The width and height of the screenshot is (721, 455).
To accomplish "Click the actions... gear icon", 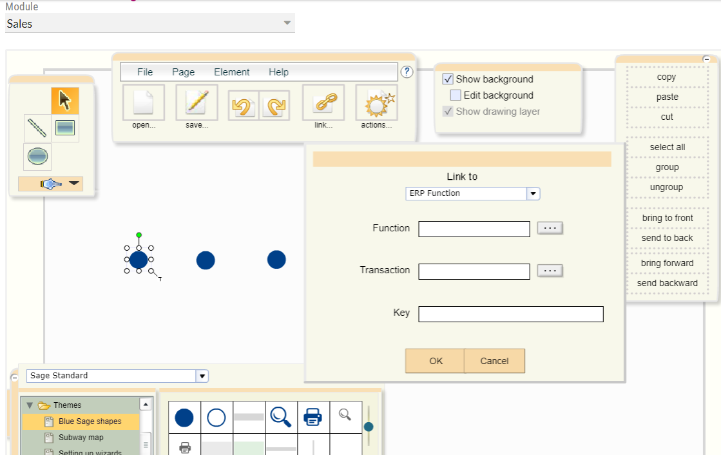I will click(x=376, y=102).
